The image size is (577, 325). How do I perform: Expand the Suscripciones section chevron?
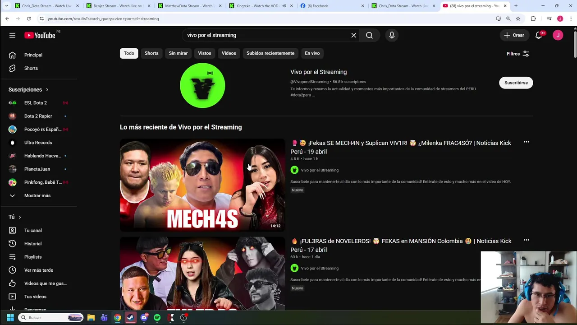pos(47,90)
